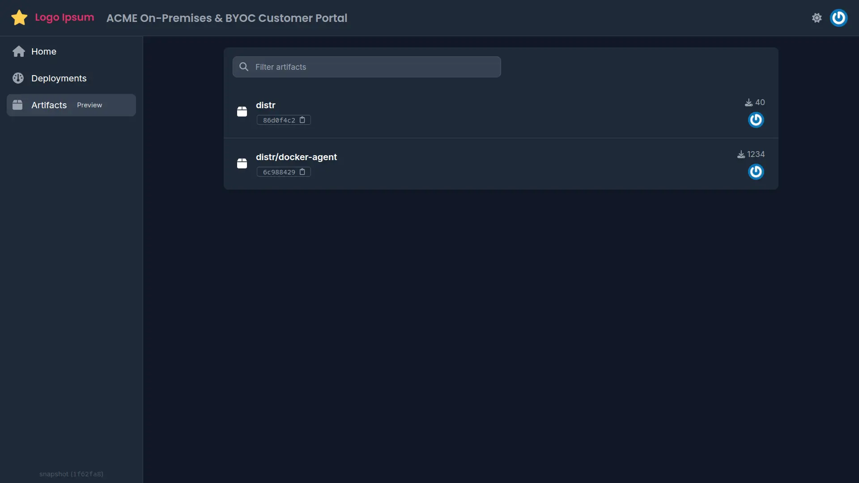The image size is (859, 483).
Task: Copy the 6c988429 hash via clipboard icon
Action: coord(302,172)
